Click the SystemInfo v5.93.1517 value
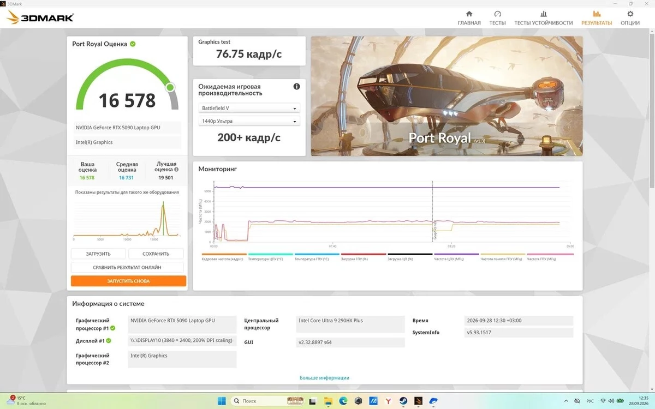The height and width of the screenshot is (409, 655). click(519, 333)
